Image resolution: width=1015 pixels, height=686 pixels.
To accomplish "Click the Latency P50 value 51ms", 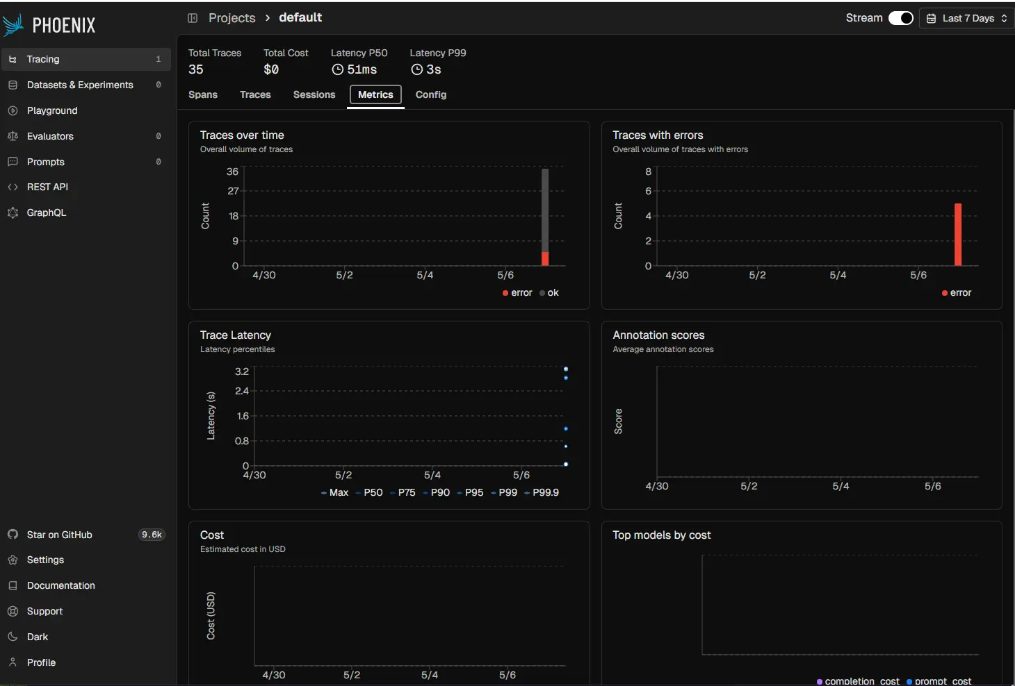I will pyautogui.click(x=362, y=69).
